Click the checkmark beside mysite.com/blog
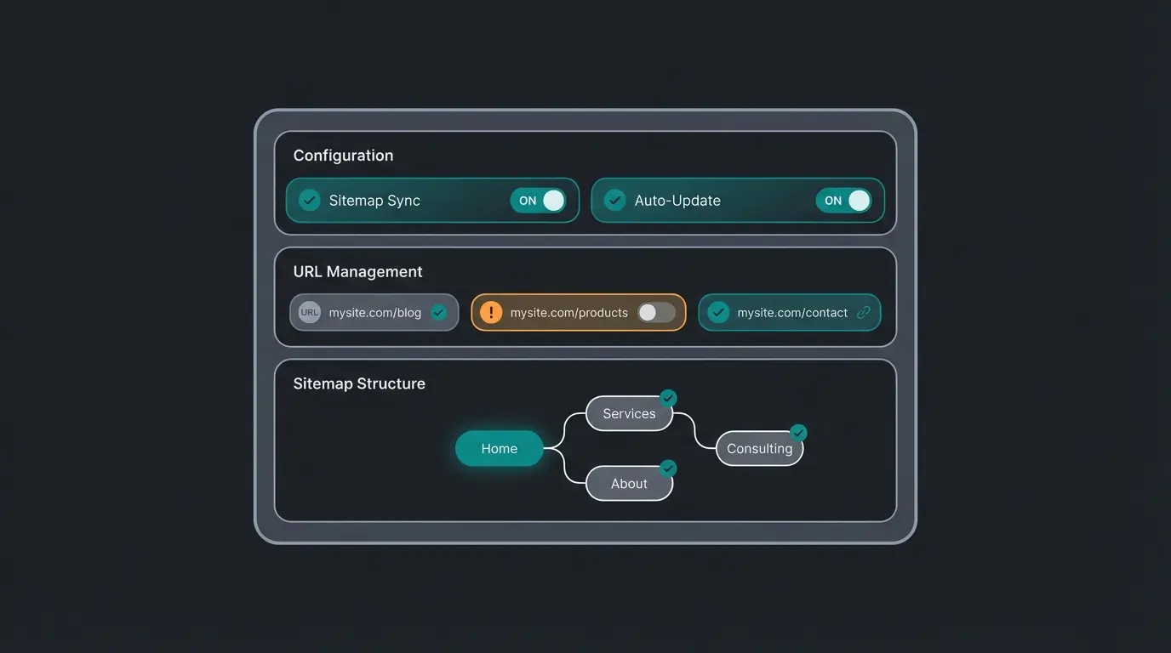The width and height of the screenshot is (1171, 653). pyautogui.click(x=439, y=312)
